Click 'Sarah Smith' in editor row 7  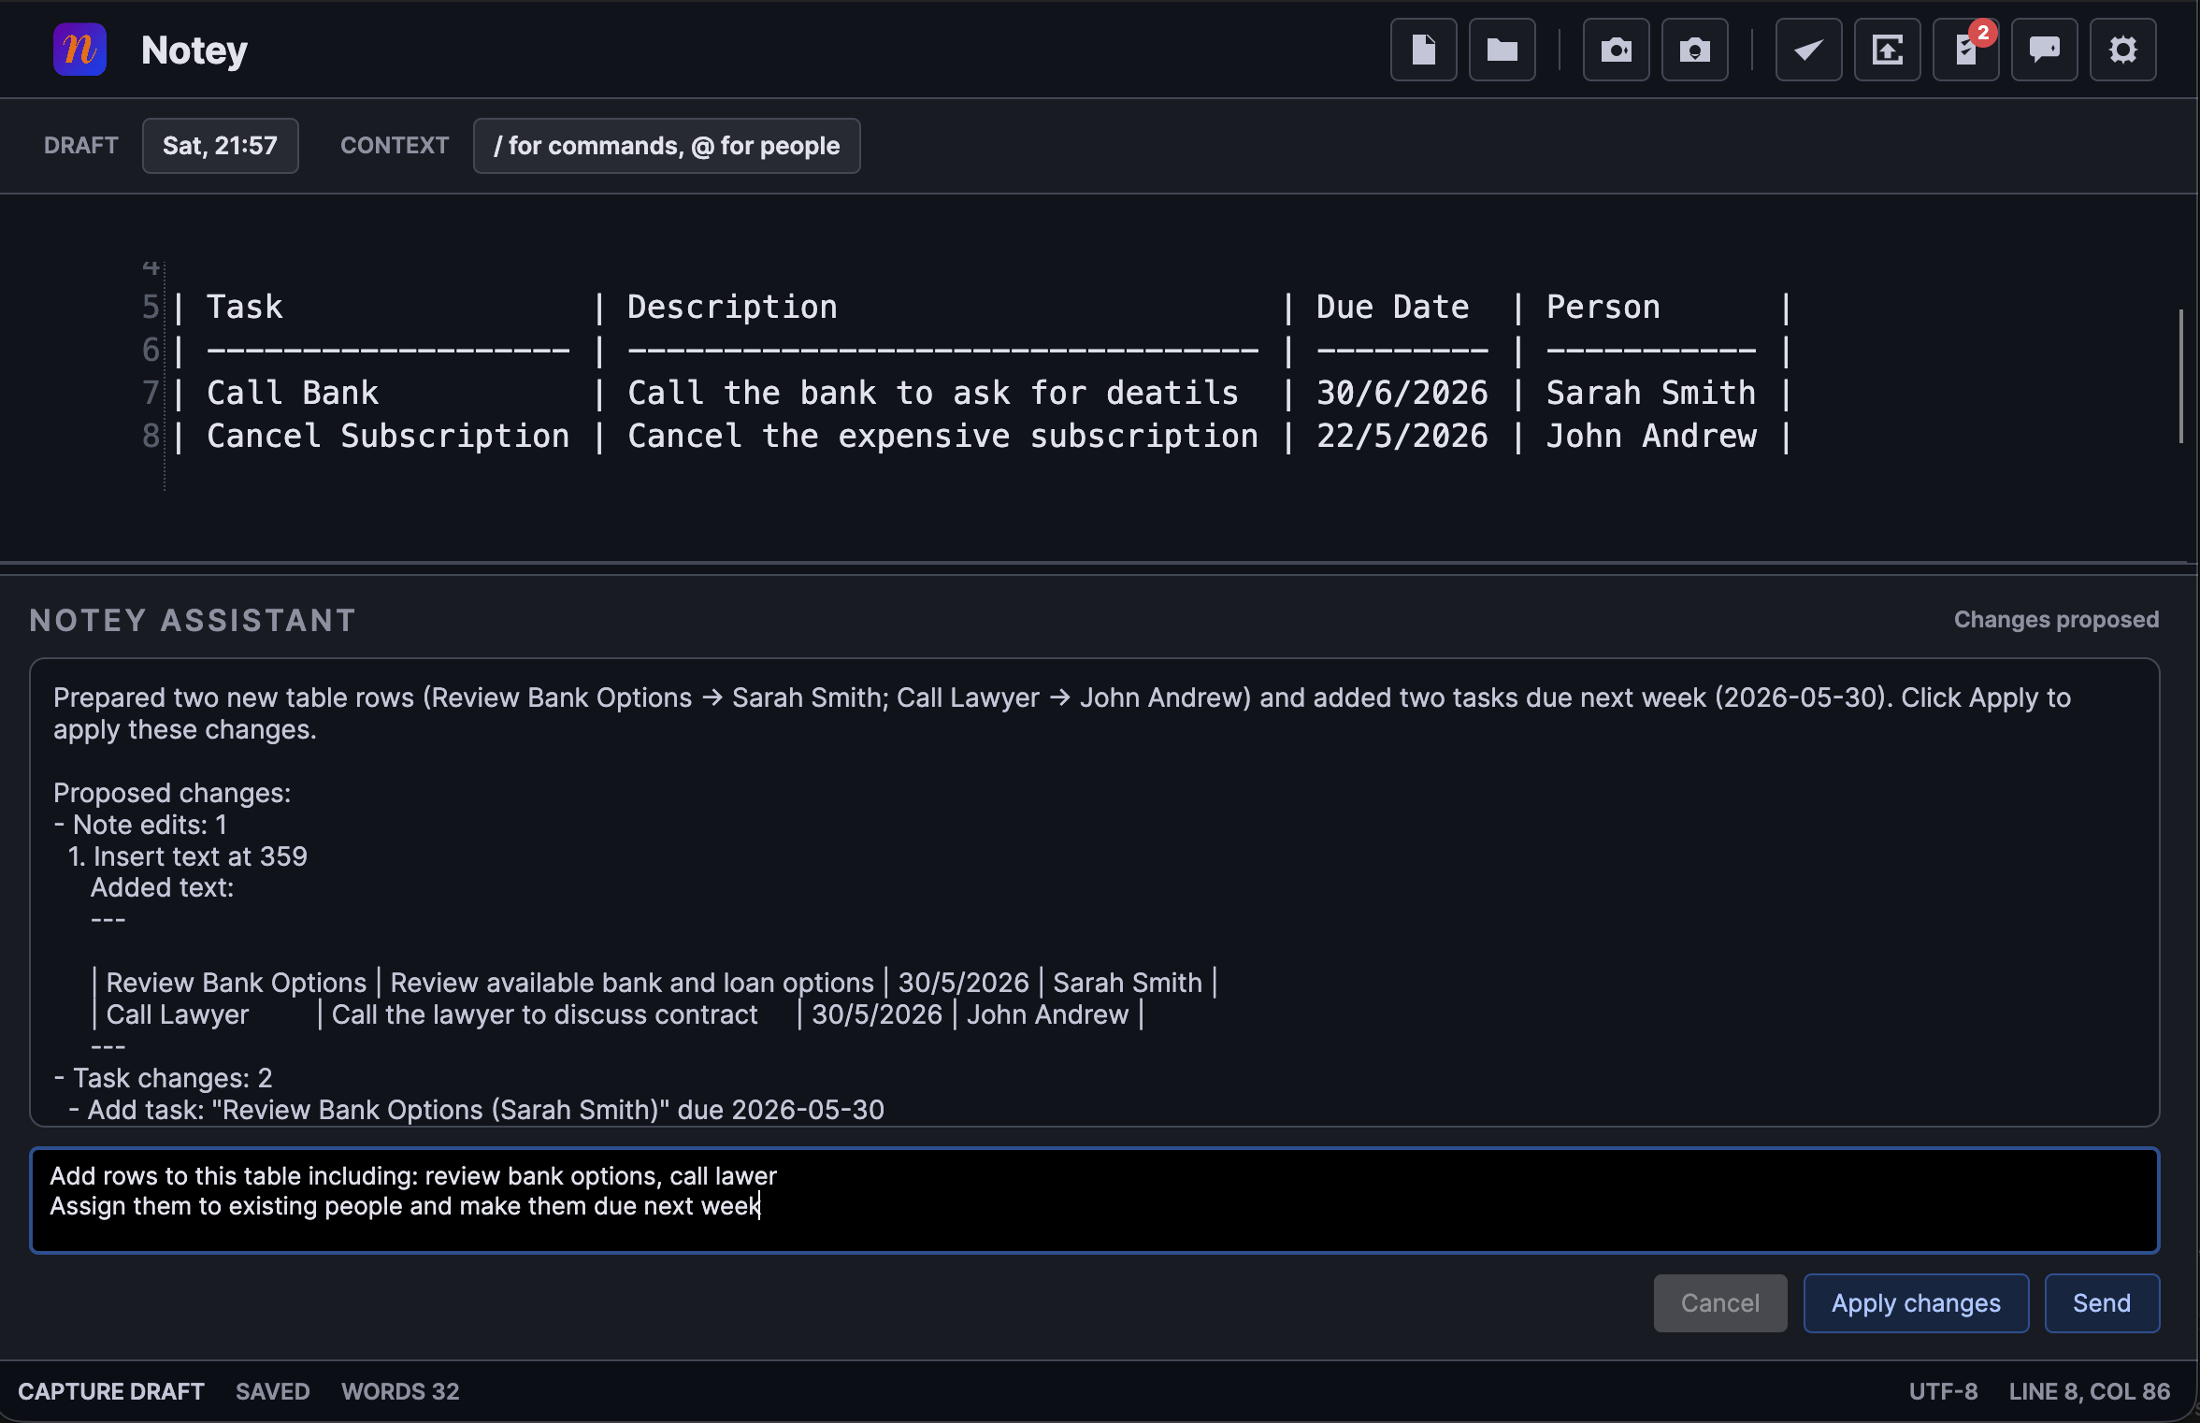click(1651, 393)
